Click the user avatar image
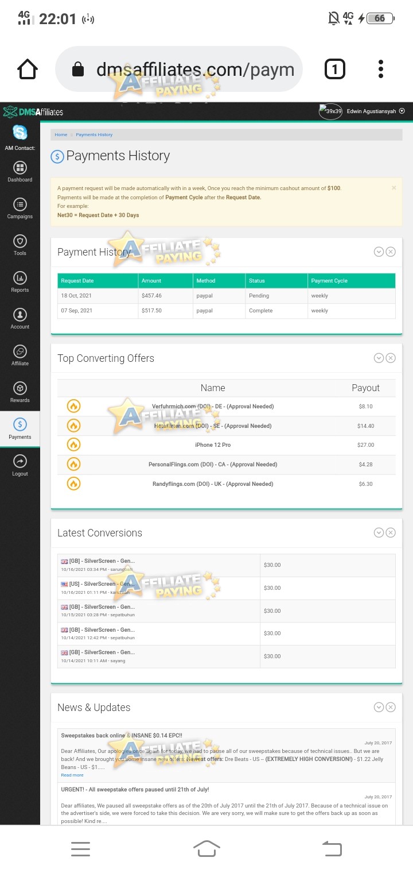Screen dimensions: 413x873 (x=330, y=111)
